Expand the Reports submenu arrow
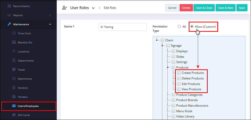The height and width of the screenshot is (120, 251). 50,15
